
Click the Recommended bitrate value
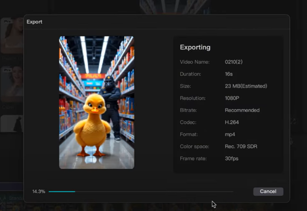coord(242,110)
